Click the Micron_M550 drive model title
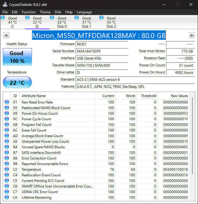This screenshot has width=198, height=204. tap(99, 35)
